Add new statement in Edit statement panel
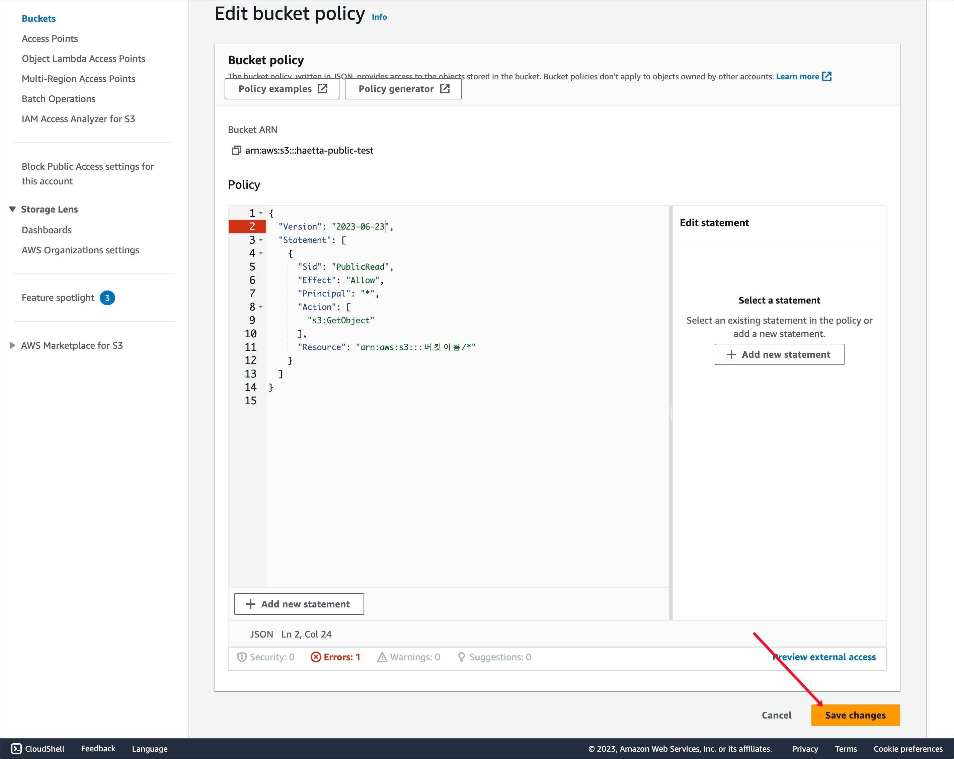The image size is (954, 759). click(x=779, y=354)
